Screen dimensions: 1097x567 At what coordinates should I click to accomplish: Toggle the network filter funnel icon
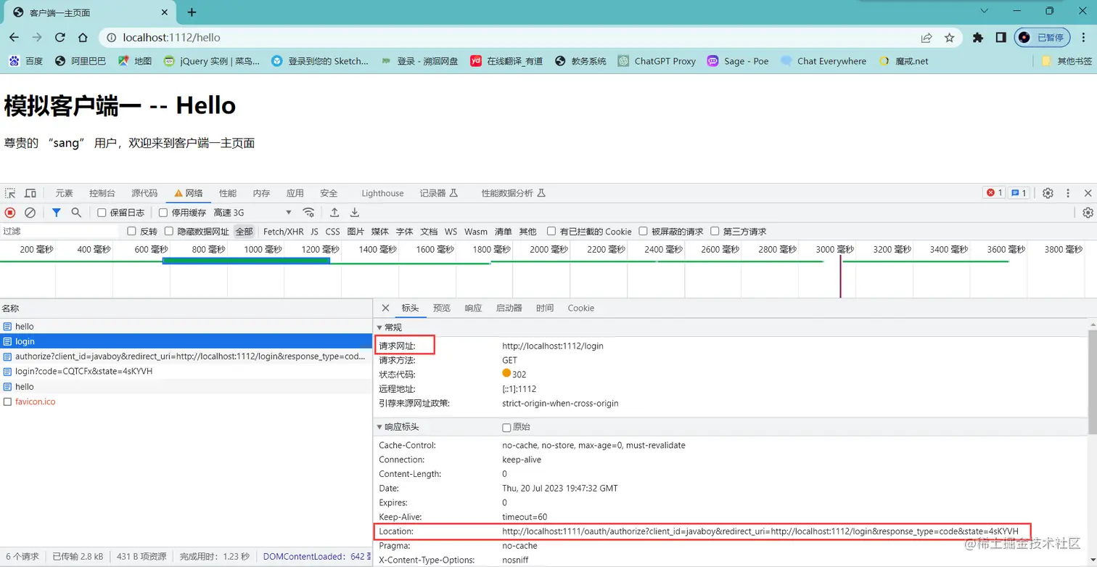pyautogui.click(x=56, y=213)
